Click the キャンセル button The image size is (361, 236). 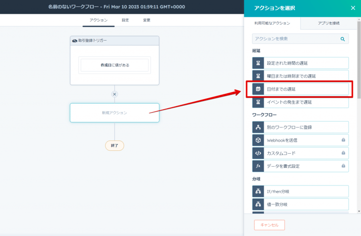point(269,225)
